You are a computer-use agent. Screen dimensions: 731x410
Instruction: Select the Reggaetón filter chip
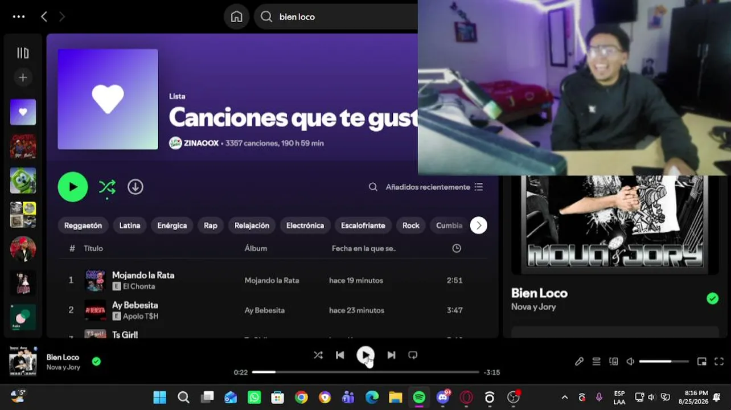83,225
